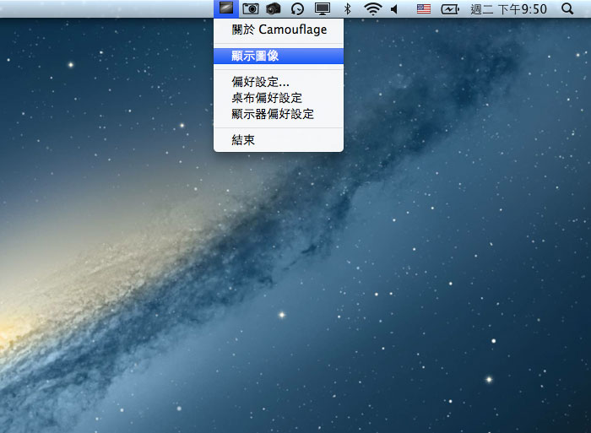Image resolution: width=591 pixels, height=433 pixels.
Task: Click the battery charging status icon
Action: click(450, 8)
